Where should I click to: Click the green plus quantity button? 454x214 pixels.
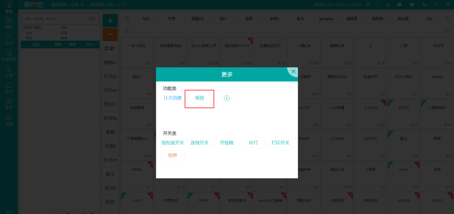110,20
